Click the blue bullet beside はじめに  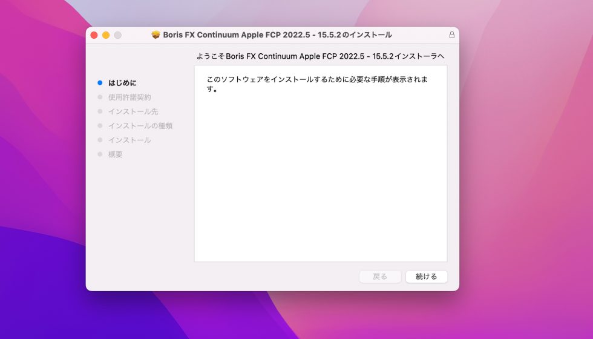pyautogui.click(x=100, y=83)
